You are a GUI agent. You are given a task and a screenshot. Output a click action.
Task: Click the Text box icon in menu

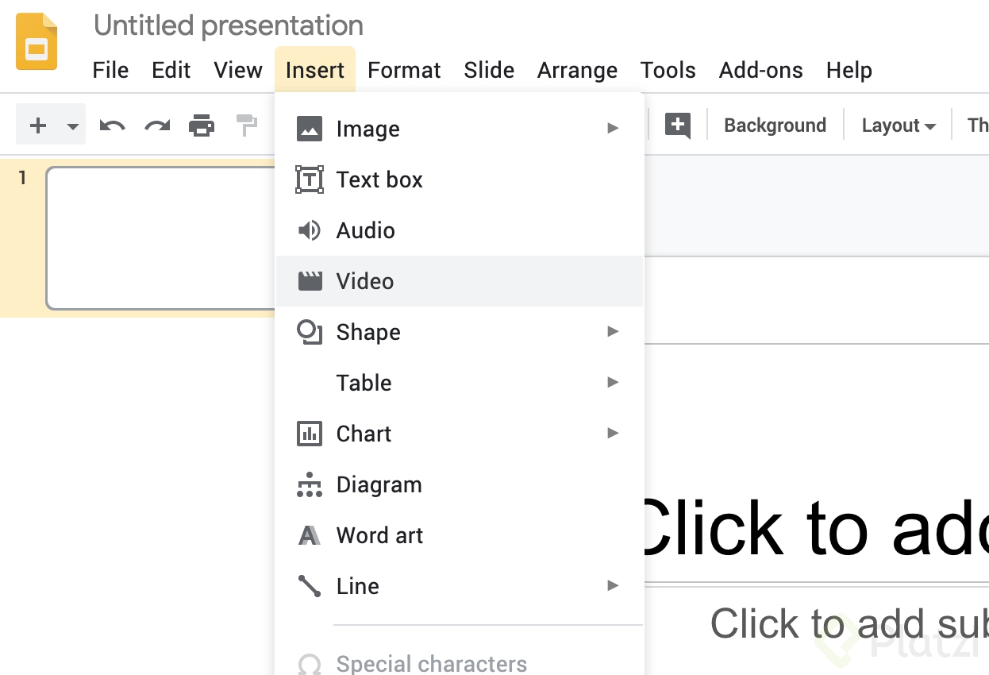(x=310, y=179)
